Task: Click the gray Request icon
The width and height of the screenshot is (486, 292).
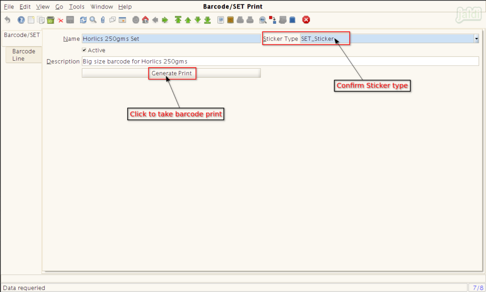Action: coord(282,20)
